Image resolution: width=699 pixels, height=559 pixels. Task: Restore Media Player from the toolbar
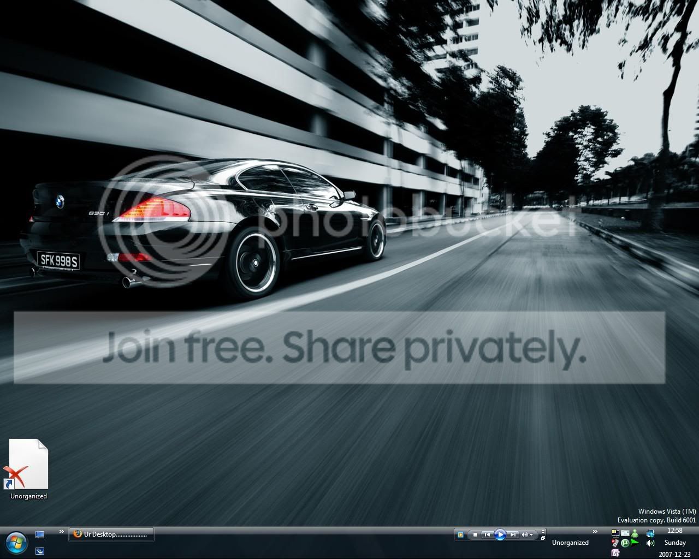[543, 538]
